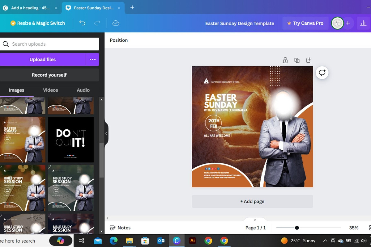Check cloud save status icon
This screenshot has width=371, height=247.
[x=116, y=23]
